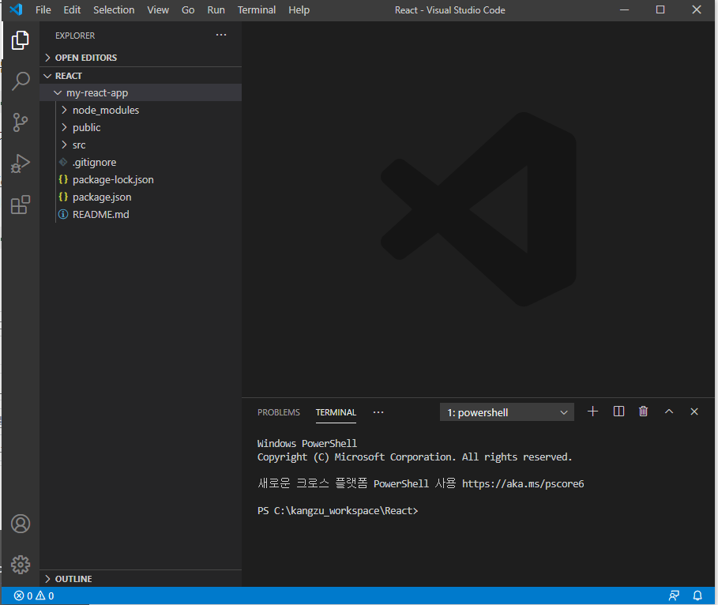Click the 'Windows PowerShell' terminal text
This screenshot has height=605, width=718.
306,443
